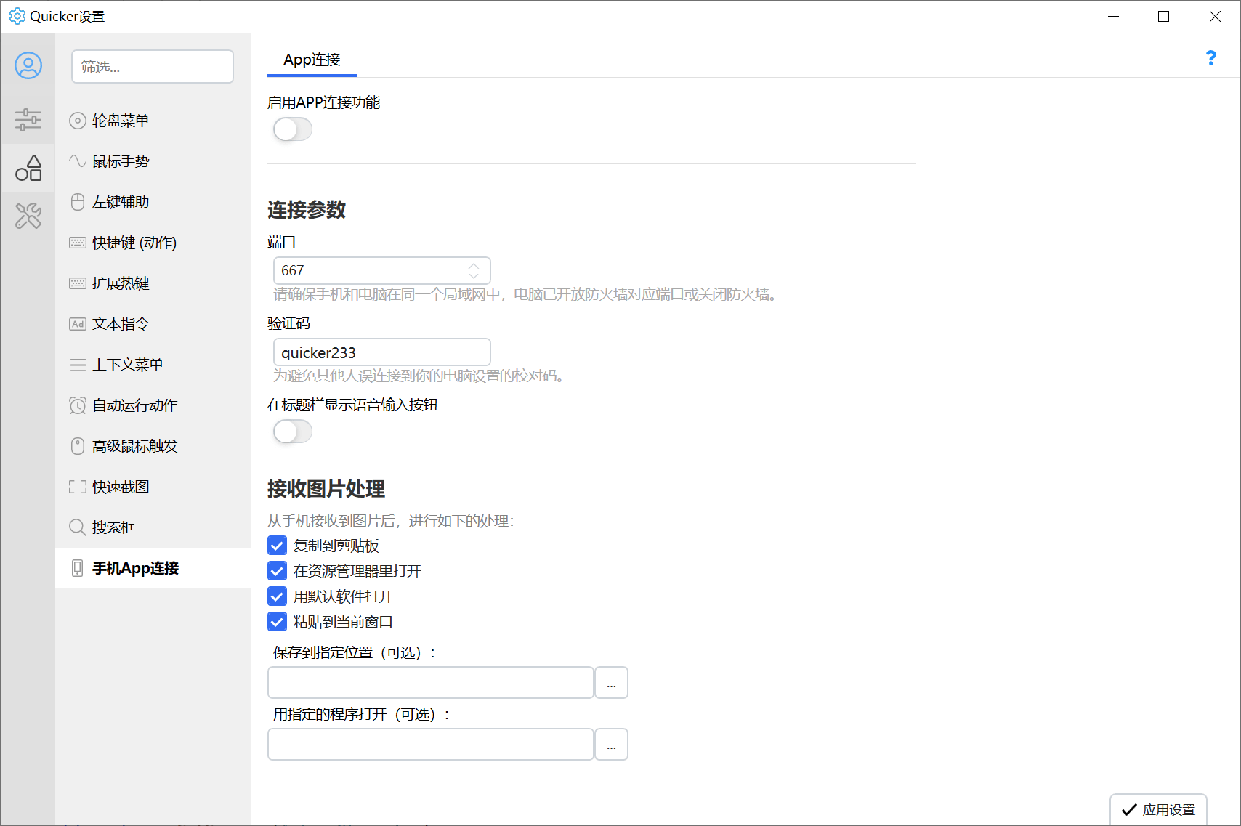Open 上下文菜单 settings page

pos(153,365)
